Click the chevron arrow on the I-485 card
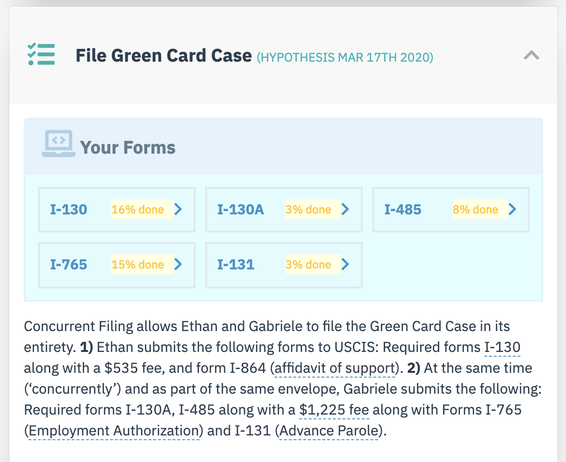Screen dimensions: 566x462 [x=512, y=209]
